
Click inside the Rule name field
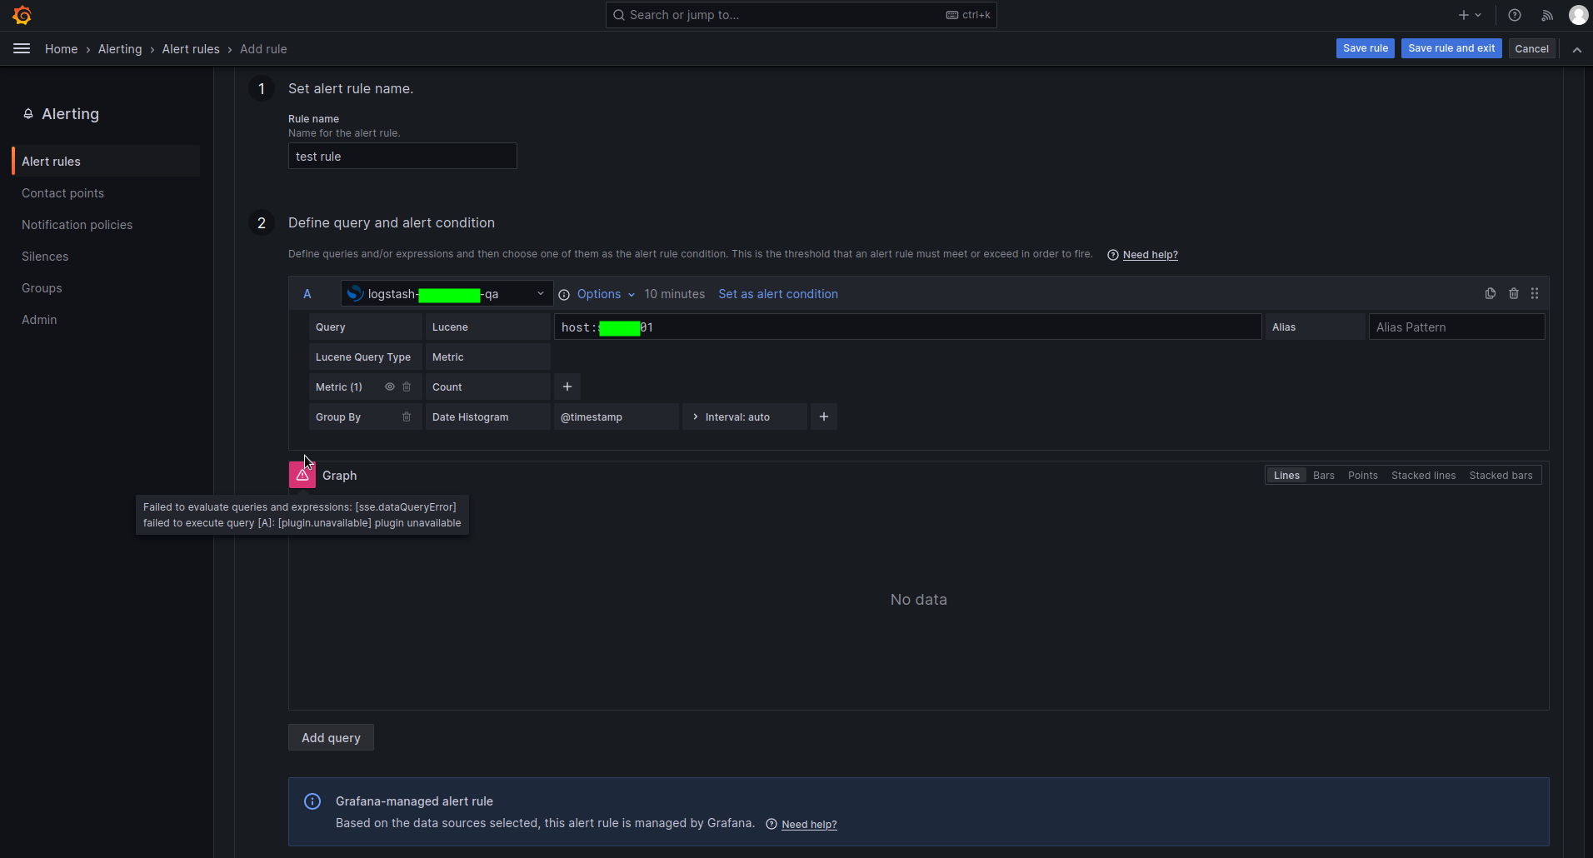[x=402, y=156]
